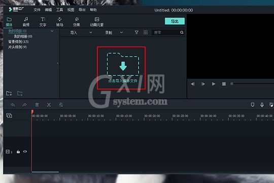Open the 帮助 menu
The image size is (274, 183).
click(x=93, y=10)
